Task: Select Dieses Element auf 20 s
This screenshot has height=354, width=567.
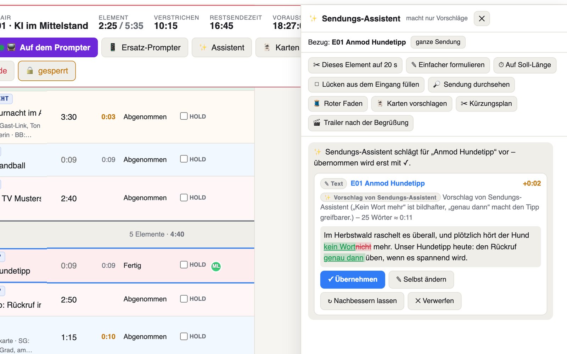Action: [x=355, y=65]
